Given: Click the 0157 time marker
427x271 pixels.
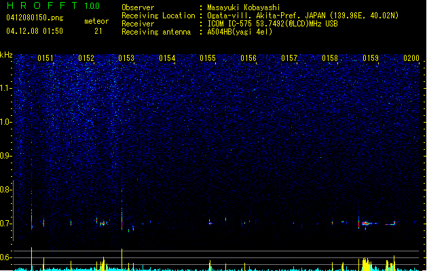Looking at the screenshot, I should (289, 58).
